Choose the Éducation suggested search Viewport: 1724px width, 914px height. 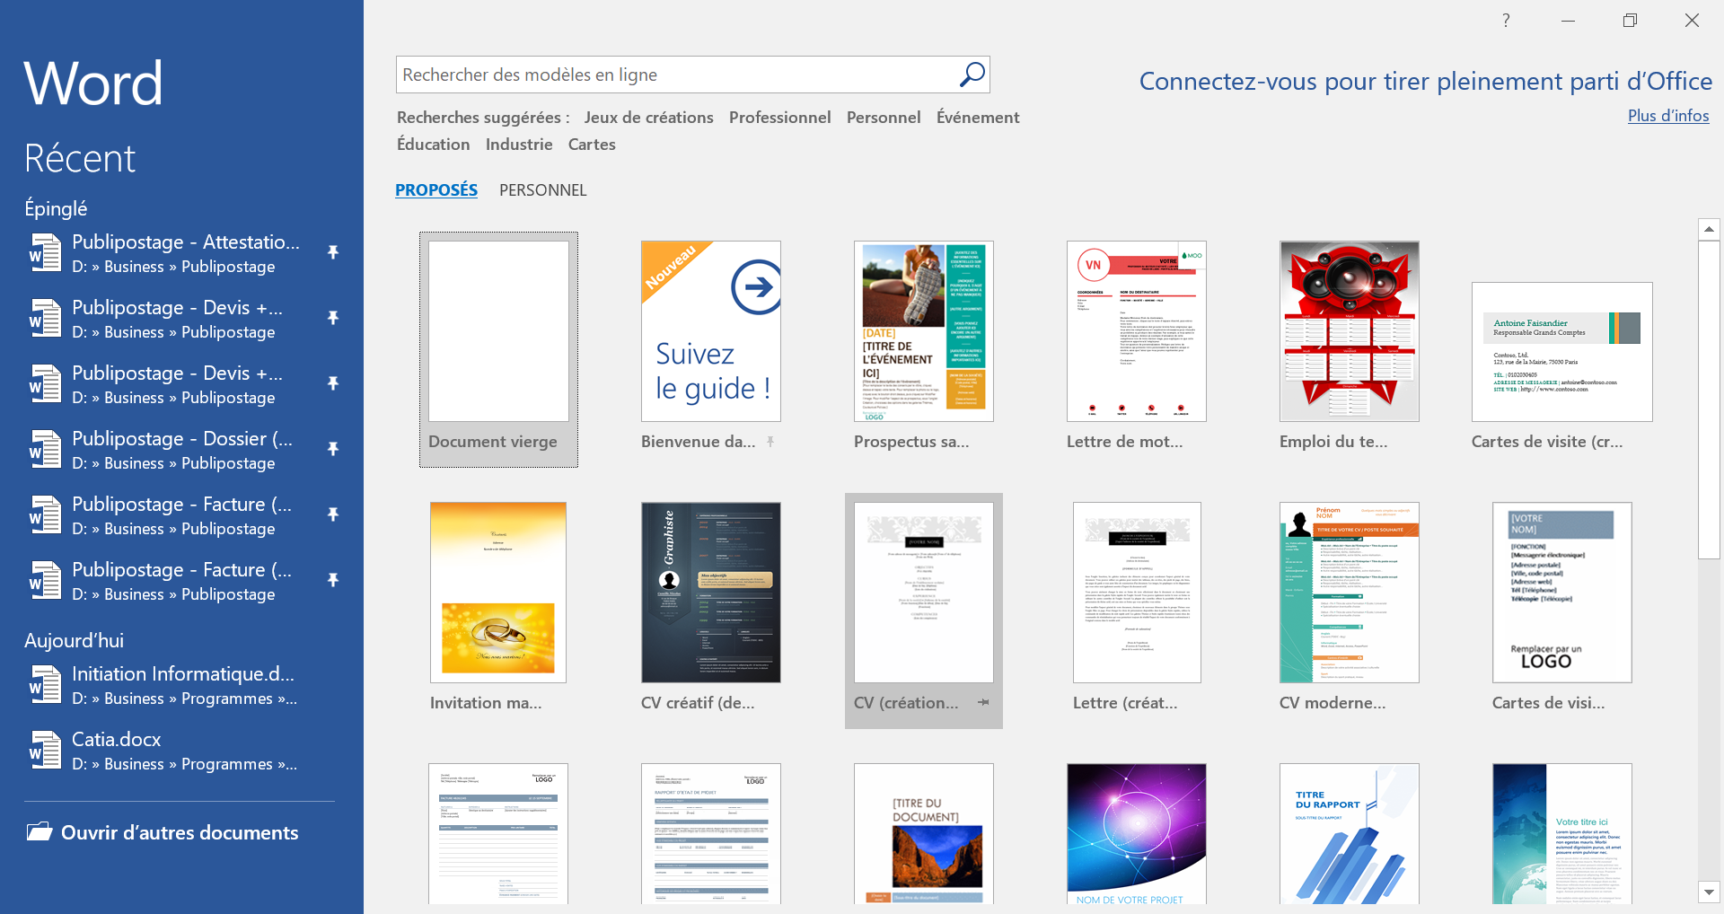pyautogui.click(x=434, y=145)
